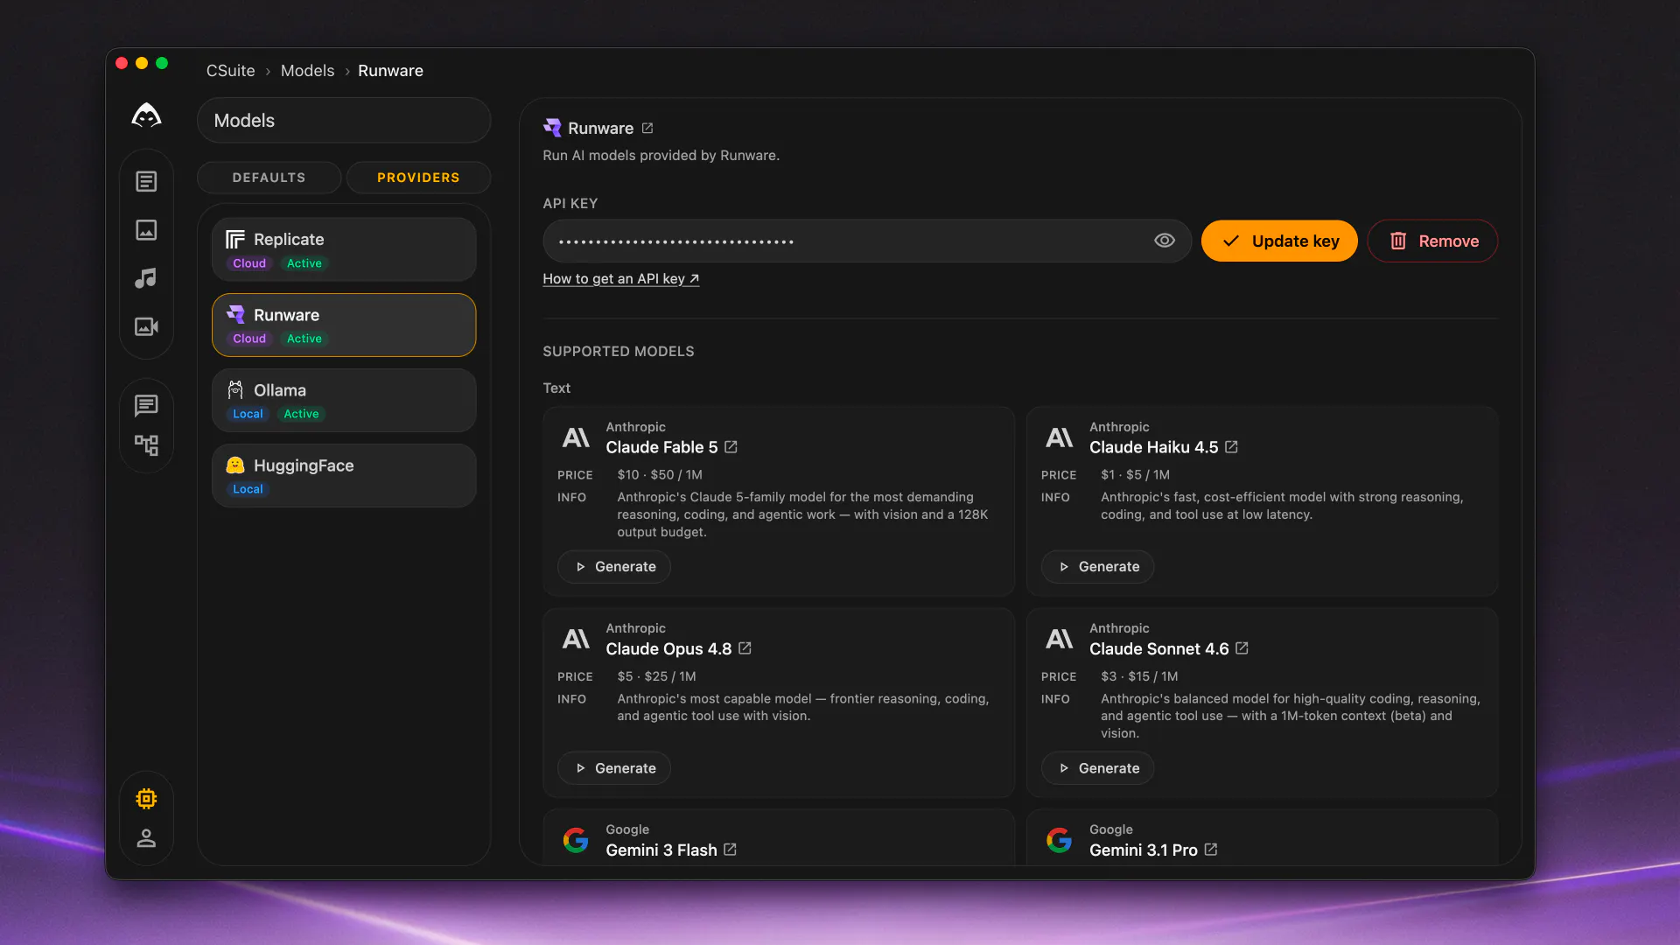Open external link icon for Claude Haiku 4.5
This screenshot has width=1680, height=945.
(1231, 446)
